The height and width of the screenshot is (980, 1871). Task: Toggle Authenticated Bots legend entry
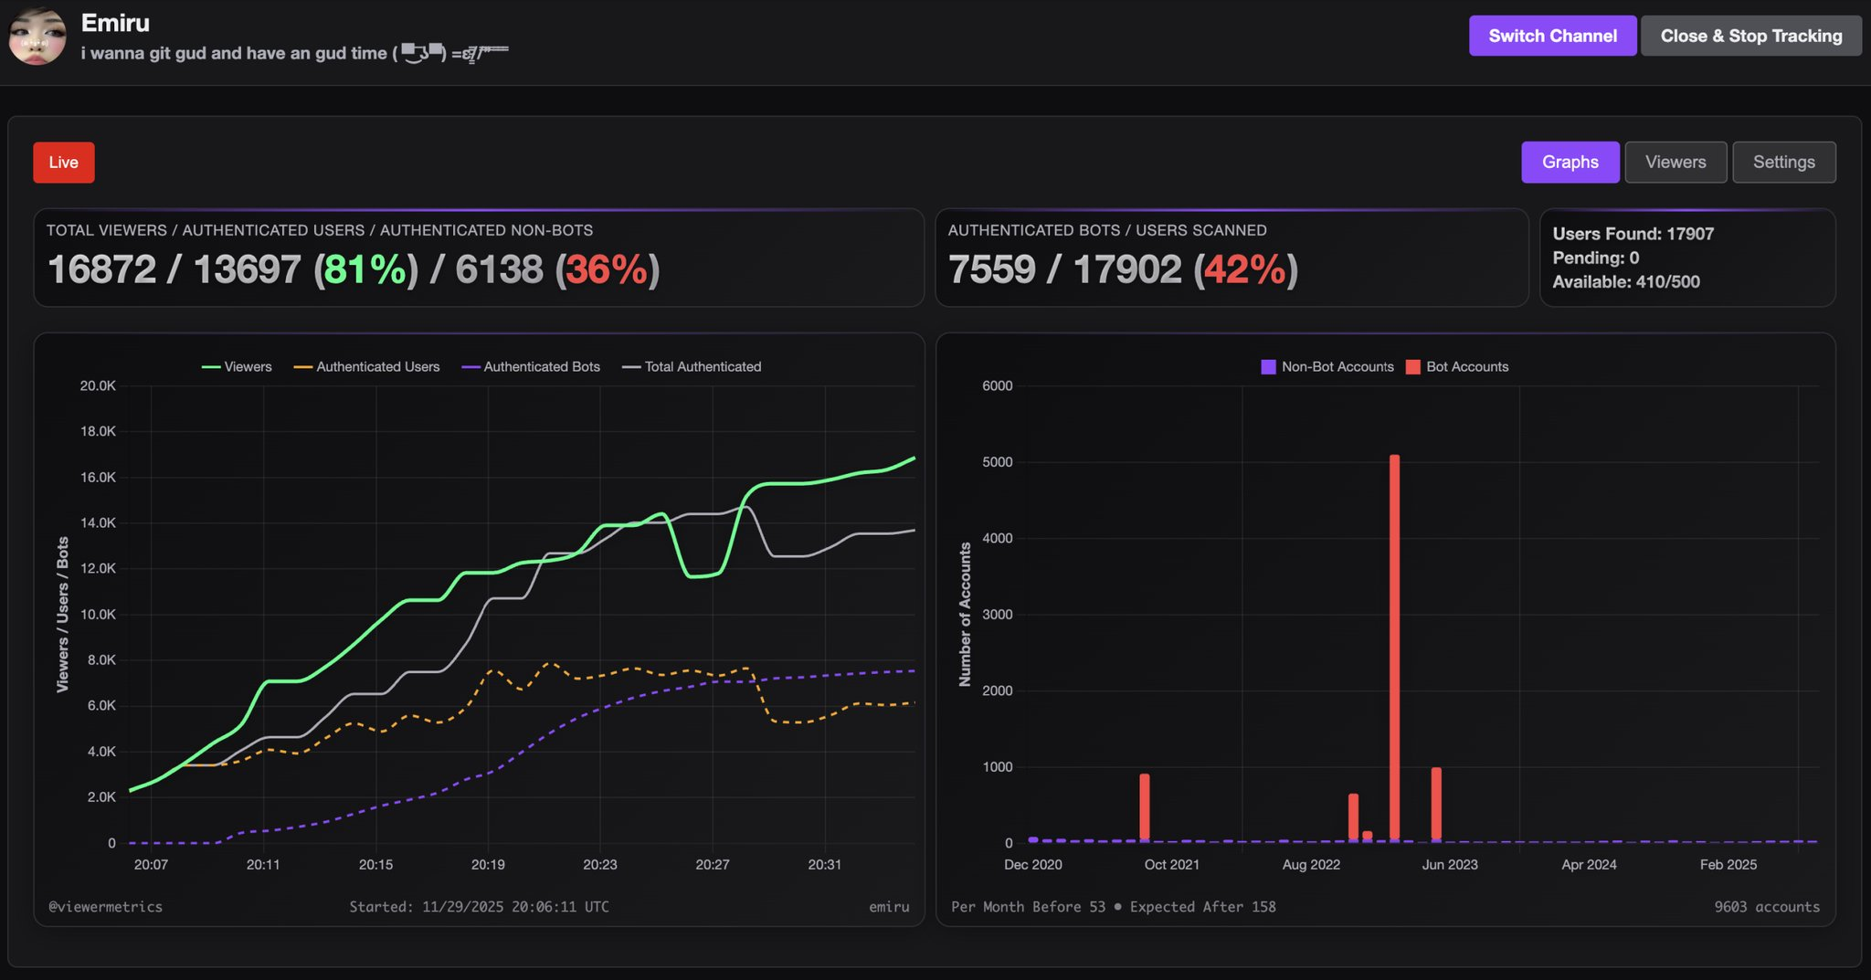(x=531, y=366)
